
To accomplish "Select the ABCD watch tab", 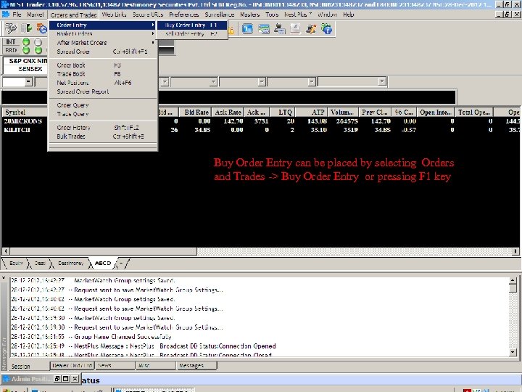I will pos(103,263).
